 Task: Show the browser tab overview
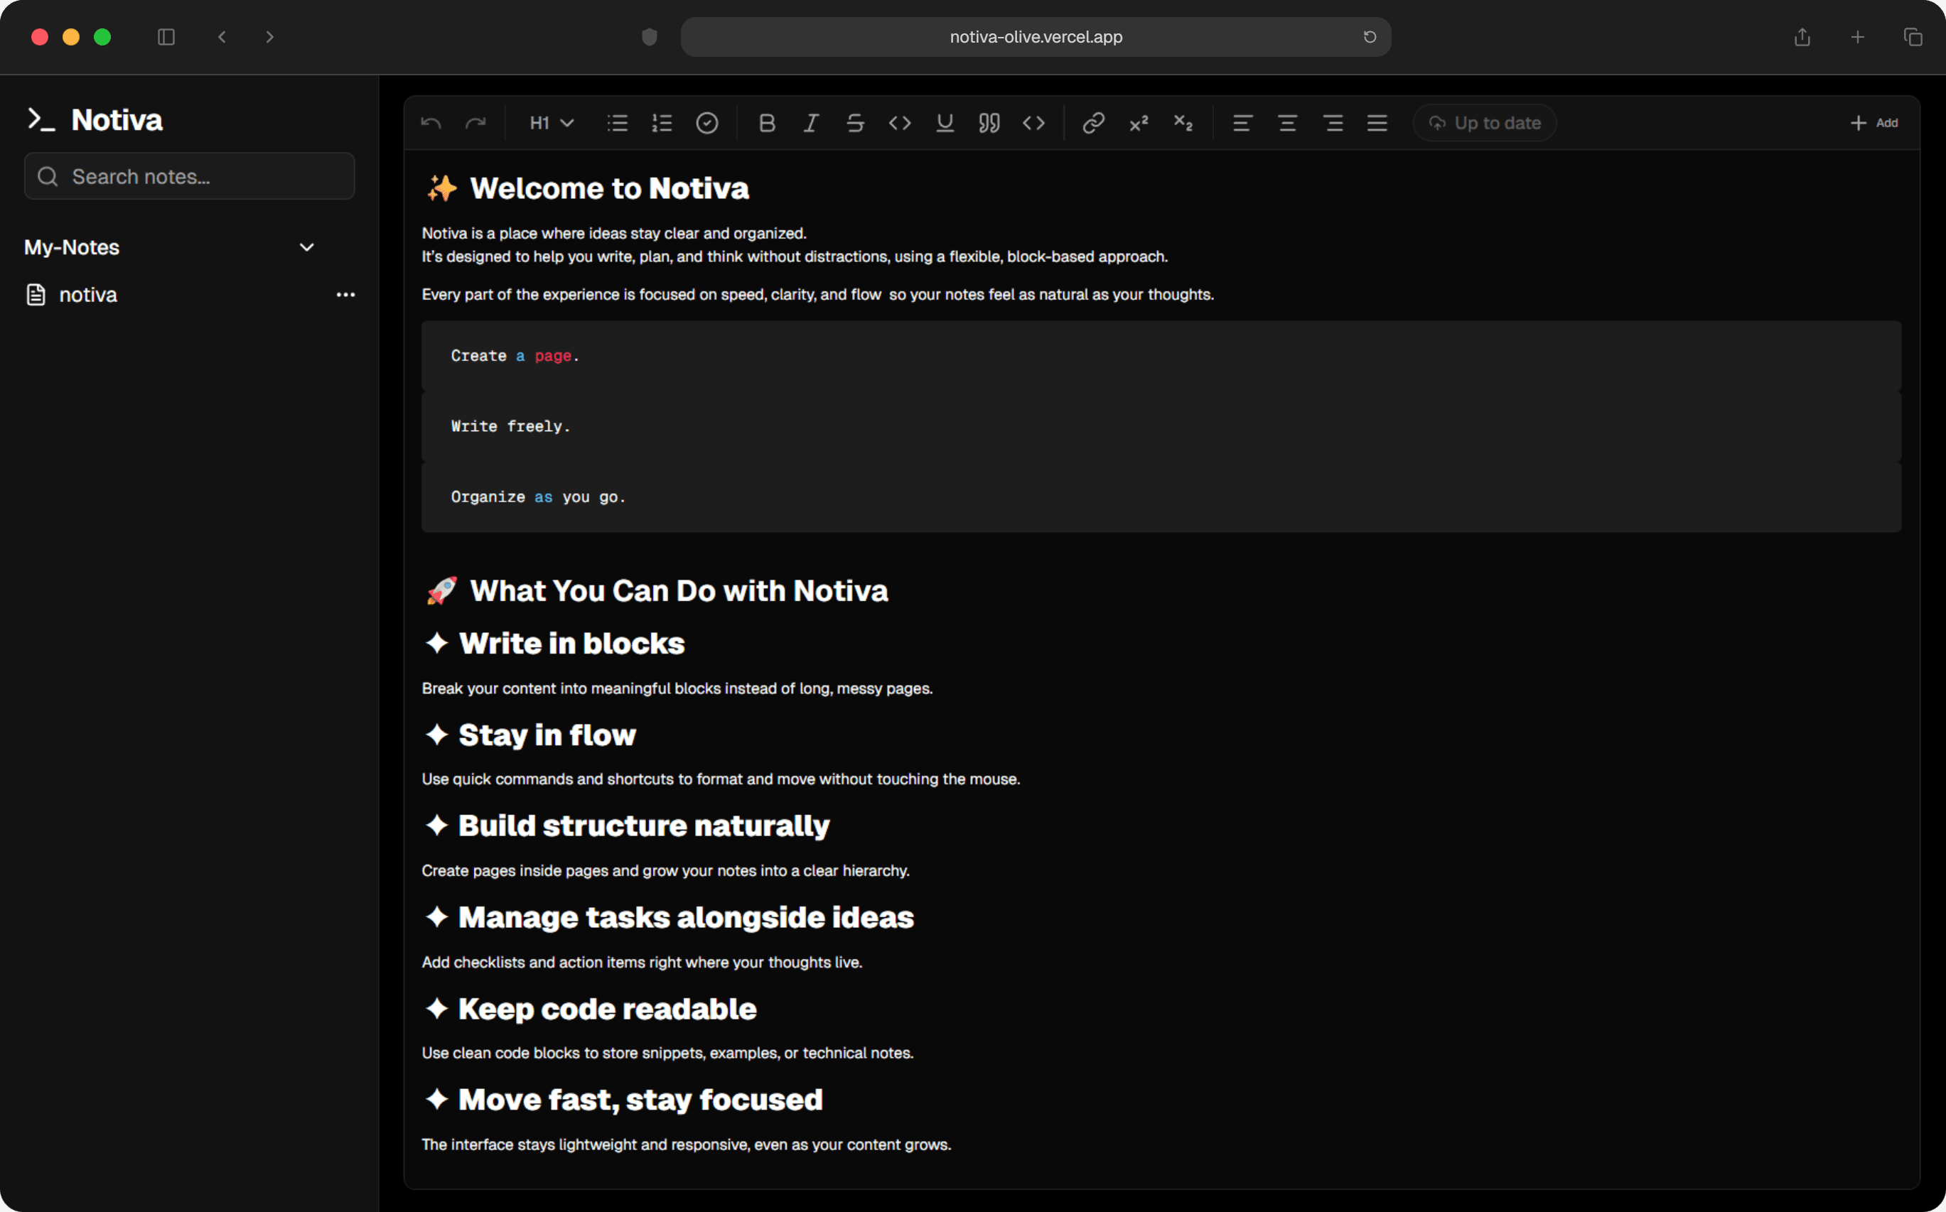(1913, 37)
